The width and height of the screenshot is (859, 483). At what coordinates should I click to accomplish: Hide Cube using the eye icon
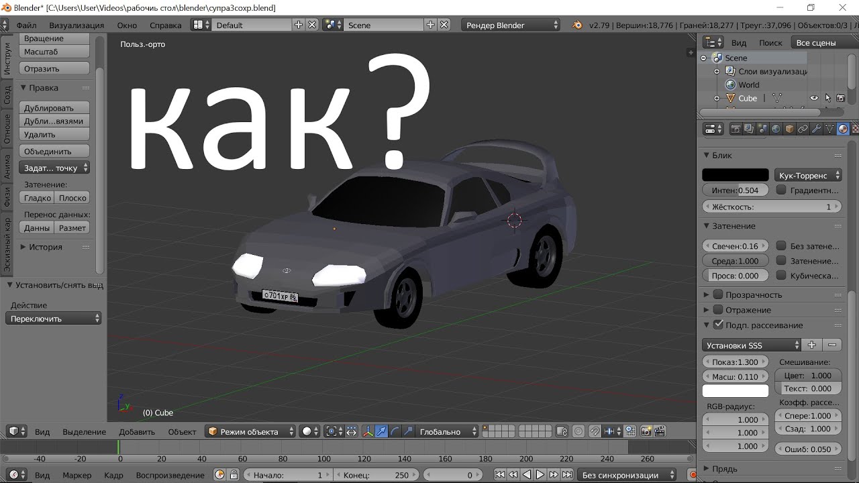pyautogui.click(x=814, y=98)
